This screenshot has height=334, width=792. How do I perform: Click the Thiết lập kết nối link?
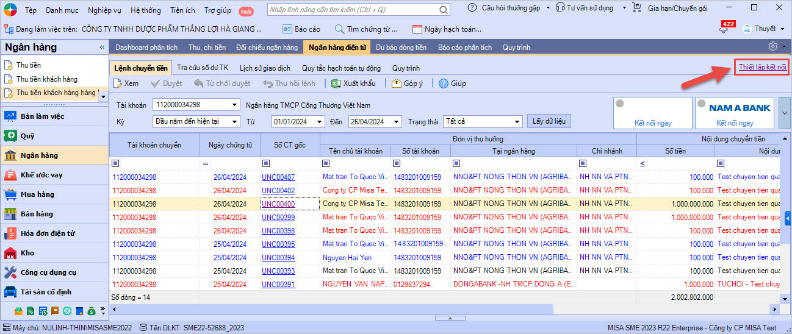click(x=762, y=66)
